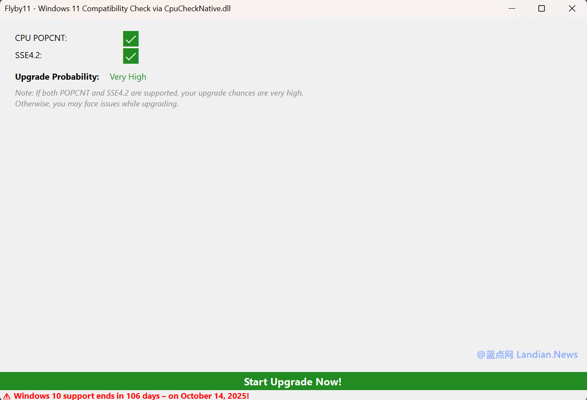Click the red warning triangle icon

pos(7,396)
